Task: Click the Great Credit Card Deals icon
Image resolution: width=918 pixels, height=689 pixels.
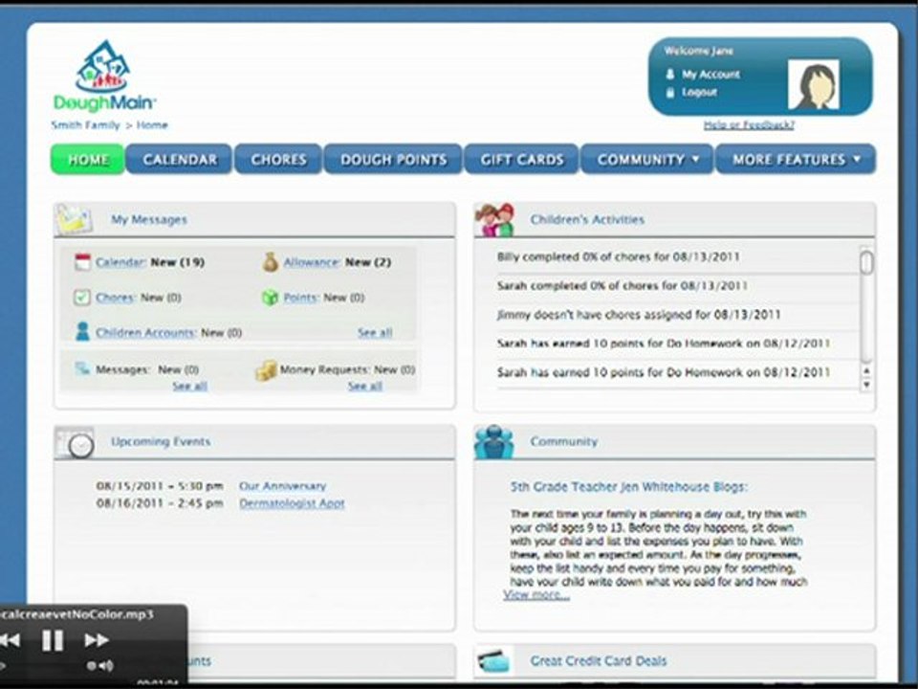Action: point(493,661)
